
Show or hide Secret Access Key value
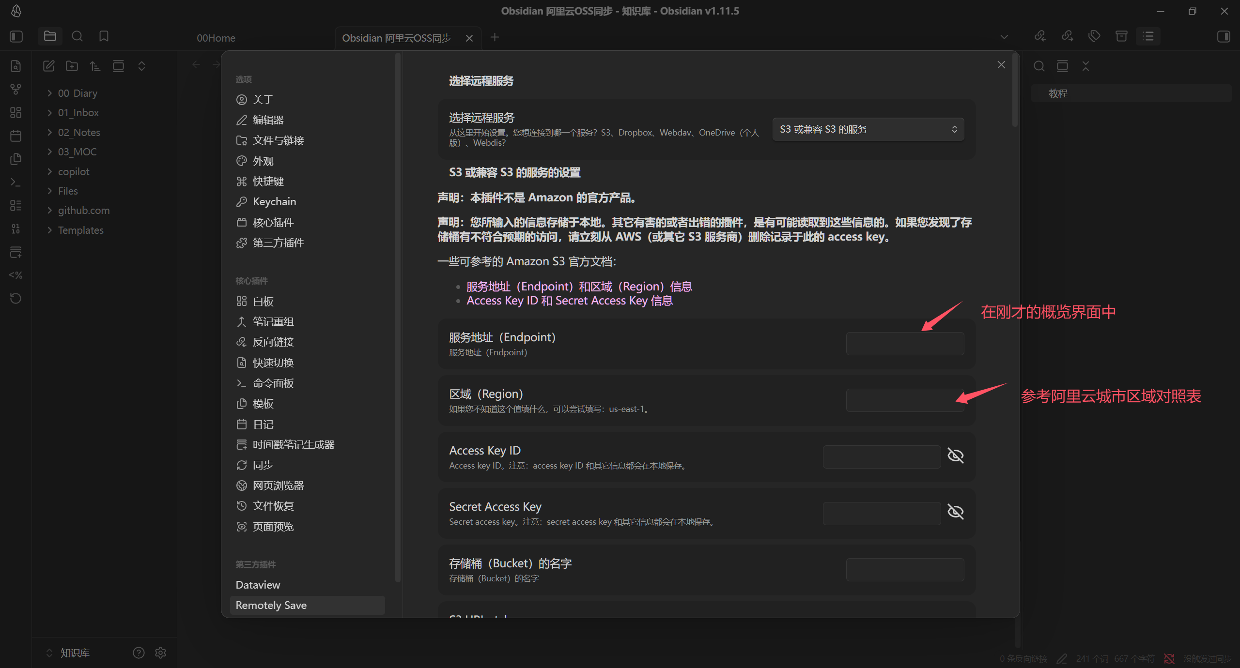pos(955,512)
